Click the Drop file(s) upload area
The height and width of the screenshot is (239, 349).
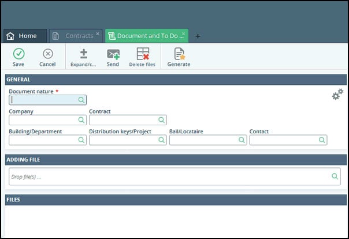[168, 177]
